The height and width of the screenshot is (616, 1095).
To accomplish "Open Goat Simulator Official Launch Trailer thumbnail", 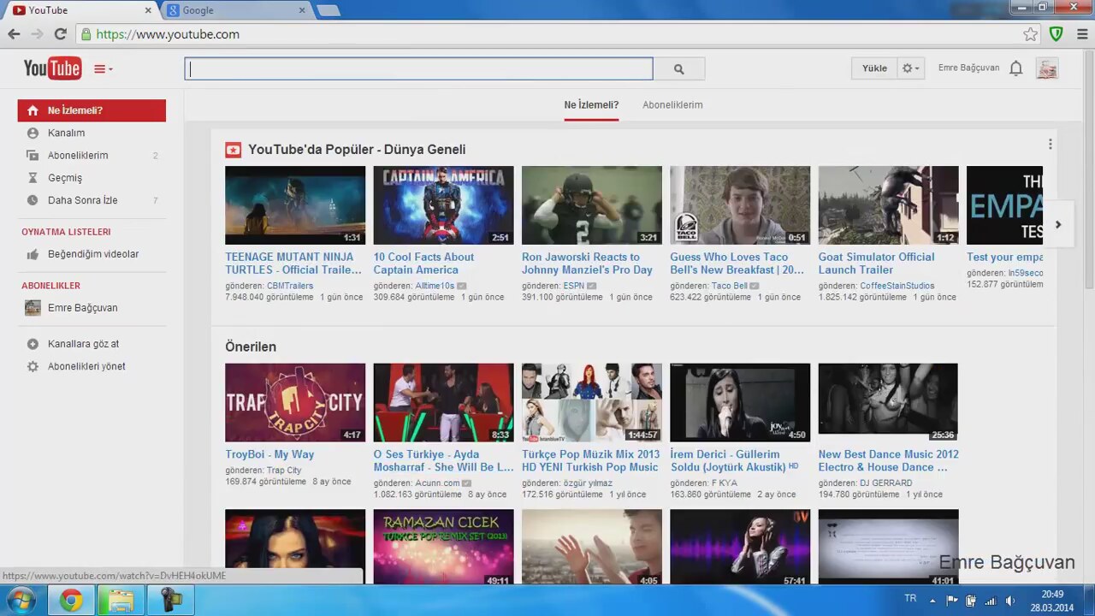I will tap(888, 205).
